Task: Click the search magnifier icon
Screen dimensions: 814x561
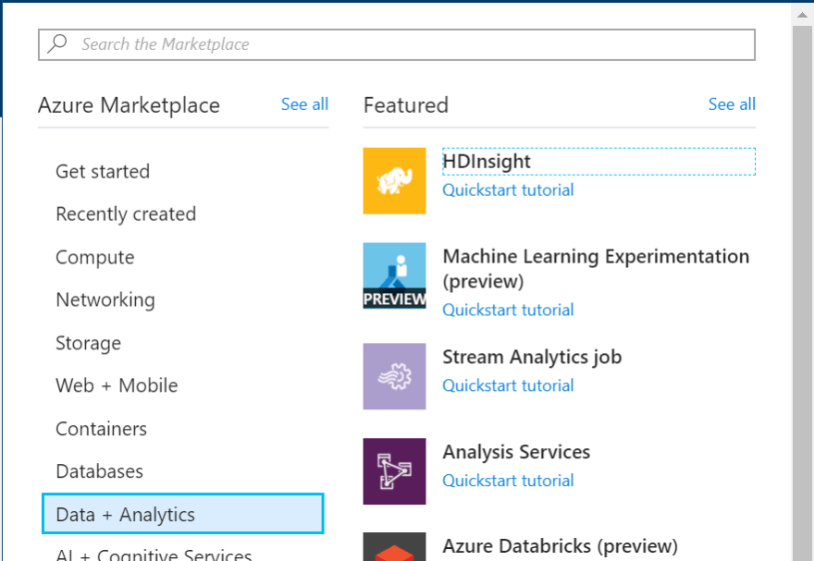Action: [x=57, y=44]
